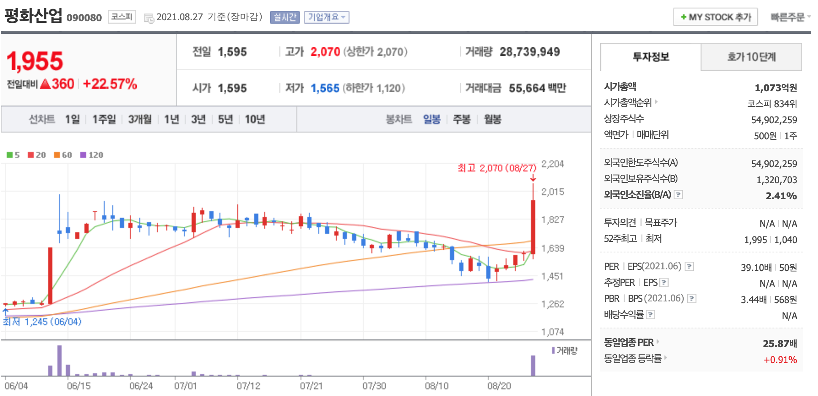Click the 실시간 real-time button

[285, 17]
